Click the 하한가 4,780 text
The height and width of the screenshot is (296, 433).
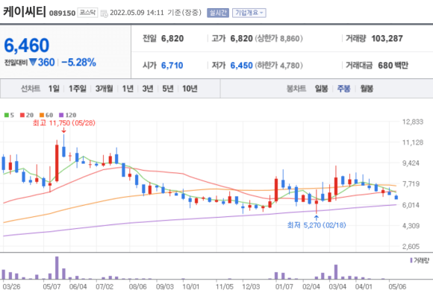click(x=278, y=66)
